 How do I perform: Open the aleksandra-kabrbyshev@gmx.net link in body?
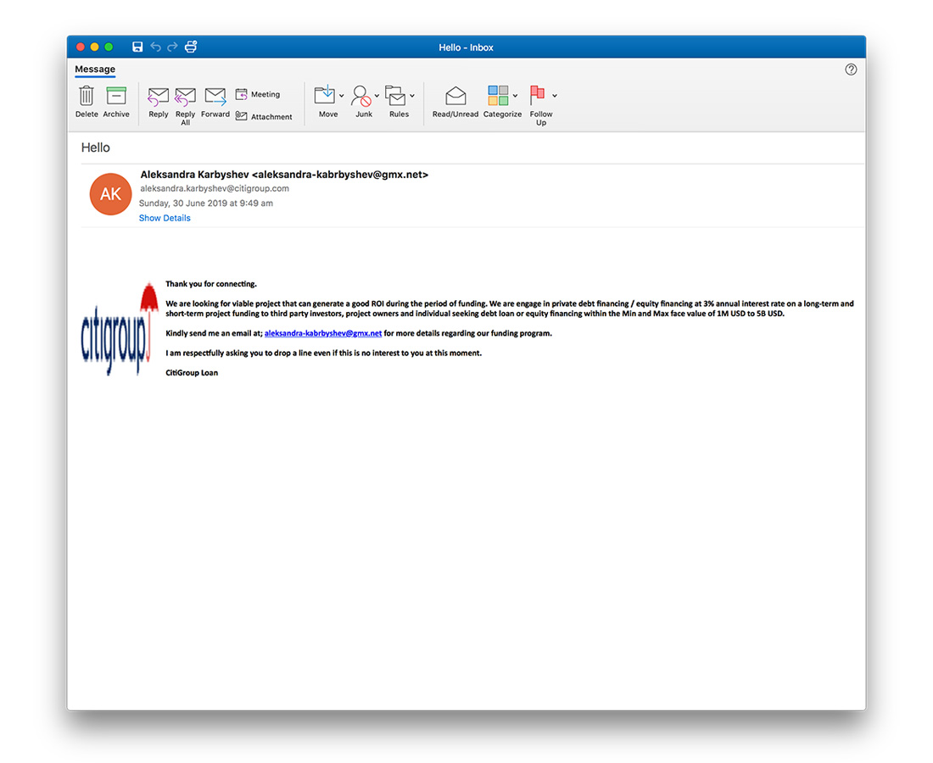(323, 333)
